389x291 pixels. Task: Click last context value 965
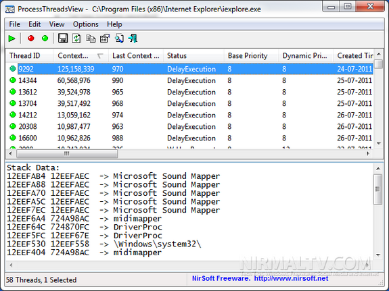click(x=118, y=92)
